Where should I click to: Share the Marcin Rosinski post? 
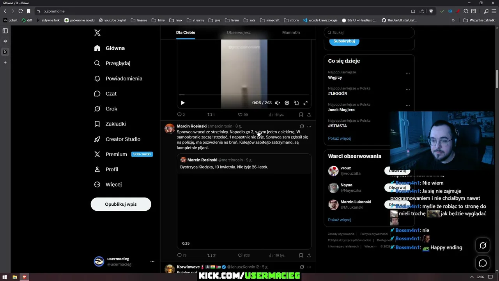pyautogui.click(x=309, y=255)
